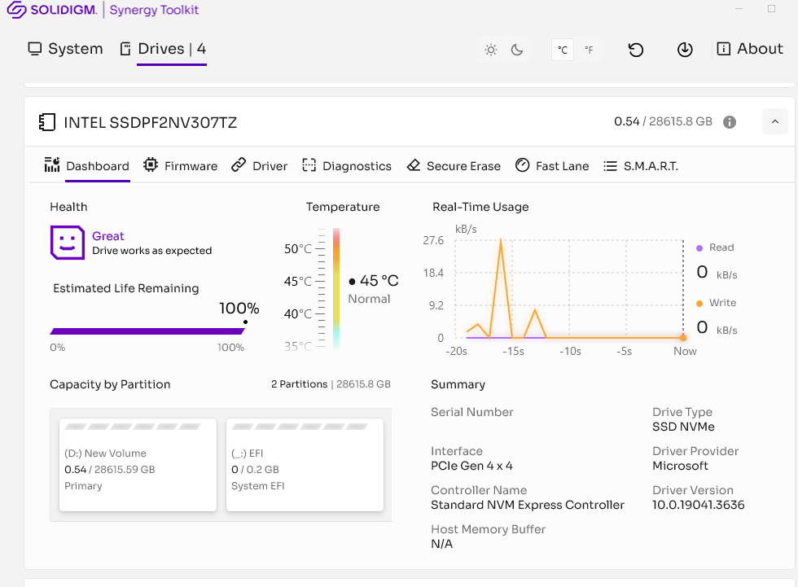The image size is (798, 587).
Task: Click the Read legend purple dot
Action: click(x=699, y=248)
